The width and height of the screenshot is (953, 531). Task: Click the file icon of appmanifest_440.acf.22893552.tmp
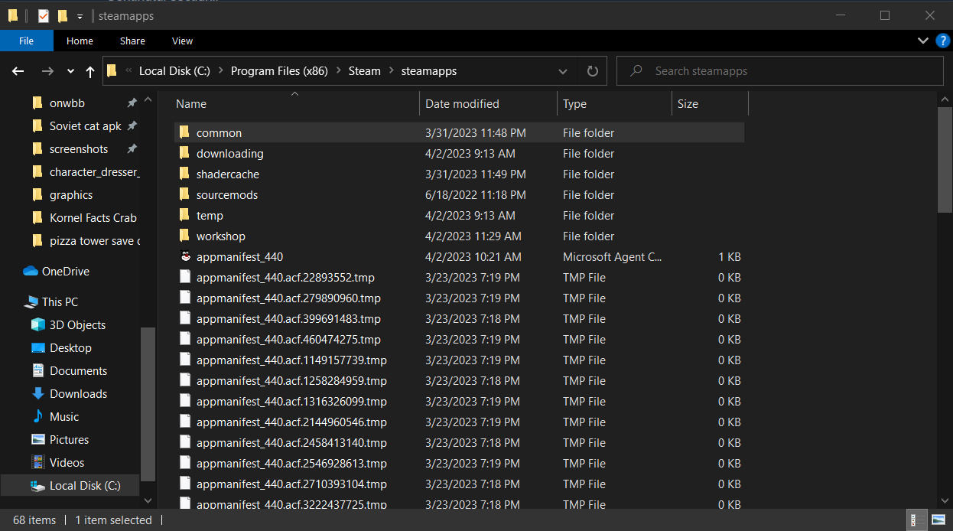[184, 277]
